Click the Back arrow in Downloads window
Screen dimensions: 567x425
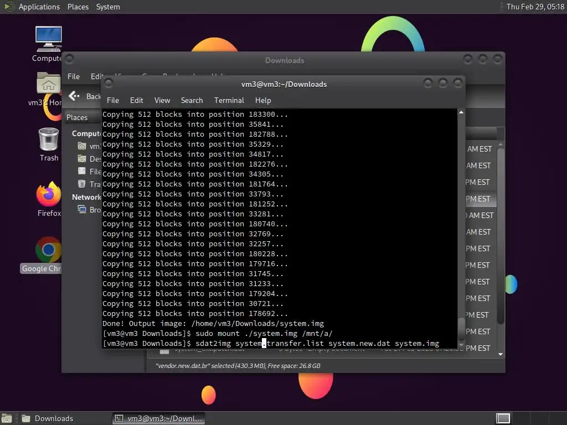tap(74, 96)
